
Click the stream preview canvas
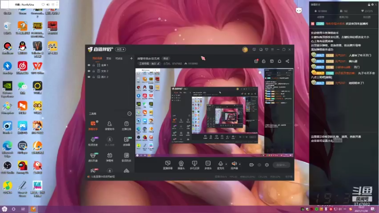pos(215,112)
